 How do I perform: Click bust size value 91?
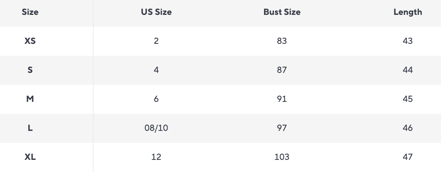point(282,99)
